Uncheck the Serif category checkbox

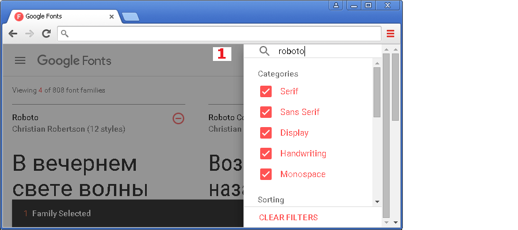point(266,91)
